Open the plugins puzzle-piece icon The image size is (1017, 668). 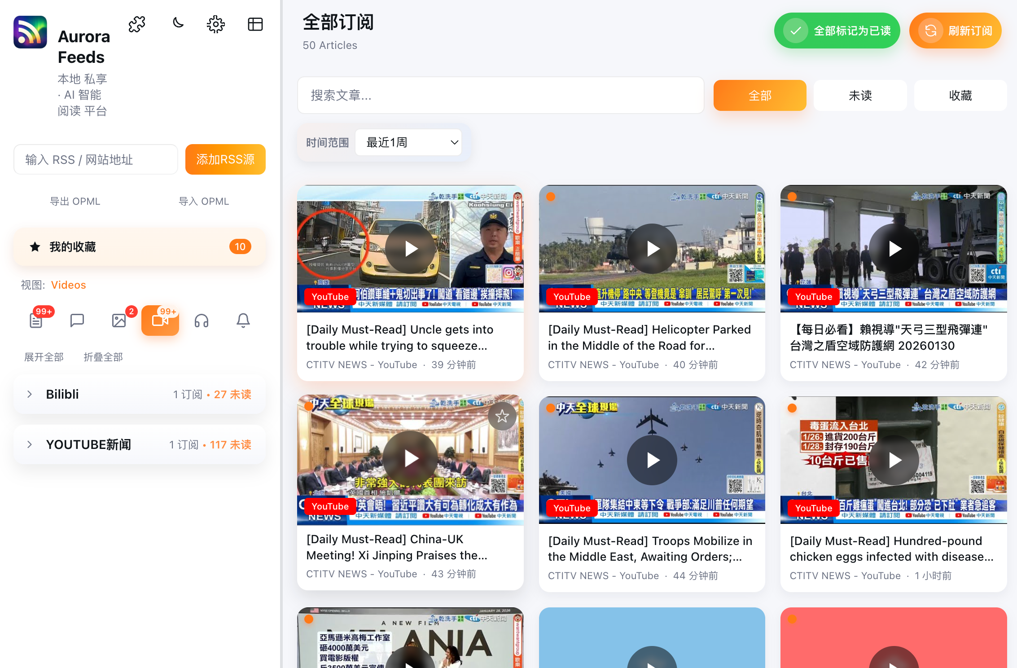click(x=137, y=24)
